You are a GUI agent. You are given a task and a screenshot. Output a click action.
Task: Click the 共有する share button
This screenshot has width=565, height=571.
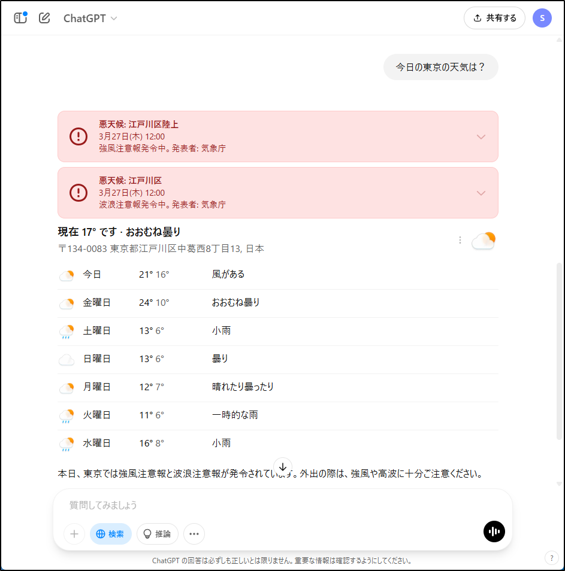(494, 18)
